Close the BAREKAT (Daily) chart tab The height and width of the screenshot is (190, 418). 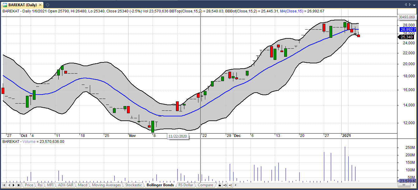(x=40, y=5)
